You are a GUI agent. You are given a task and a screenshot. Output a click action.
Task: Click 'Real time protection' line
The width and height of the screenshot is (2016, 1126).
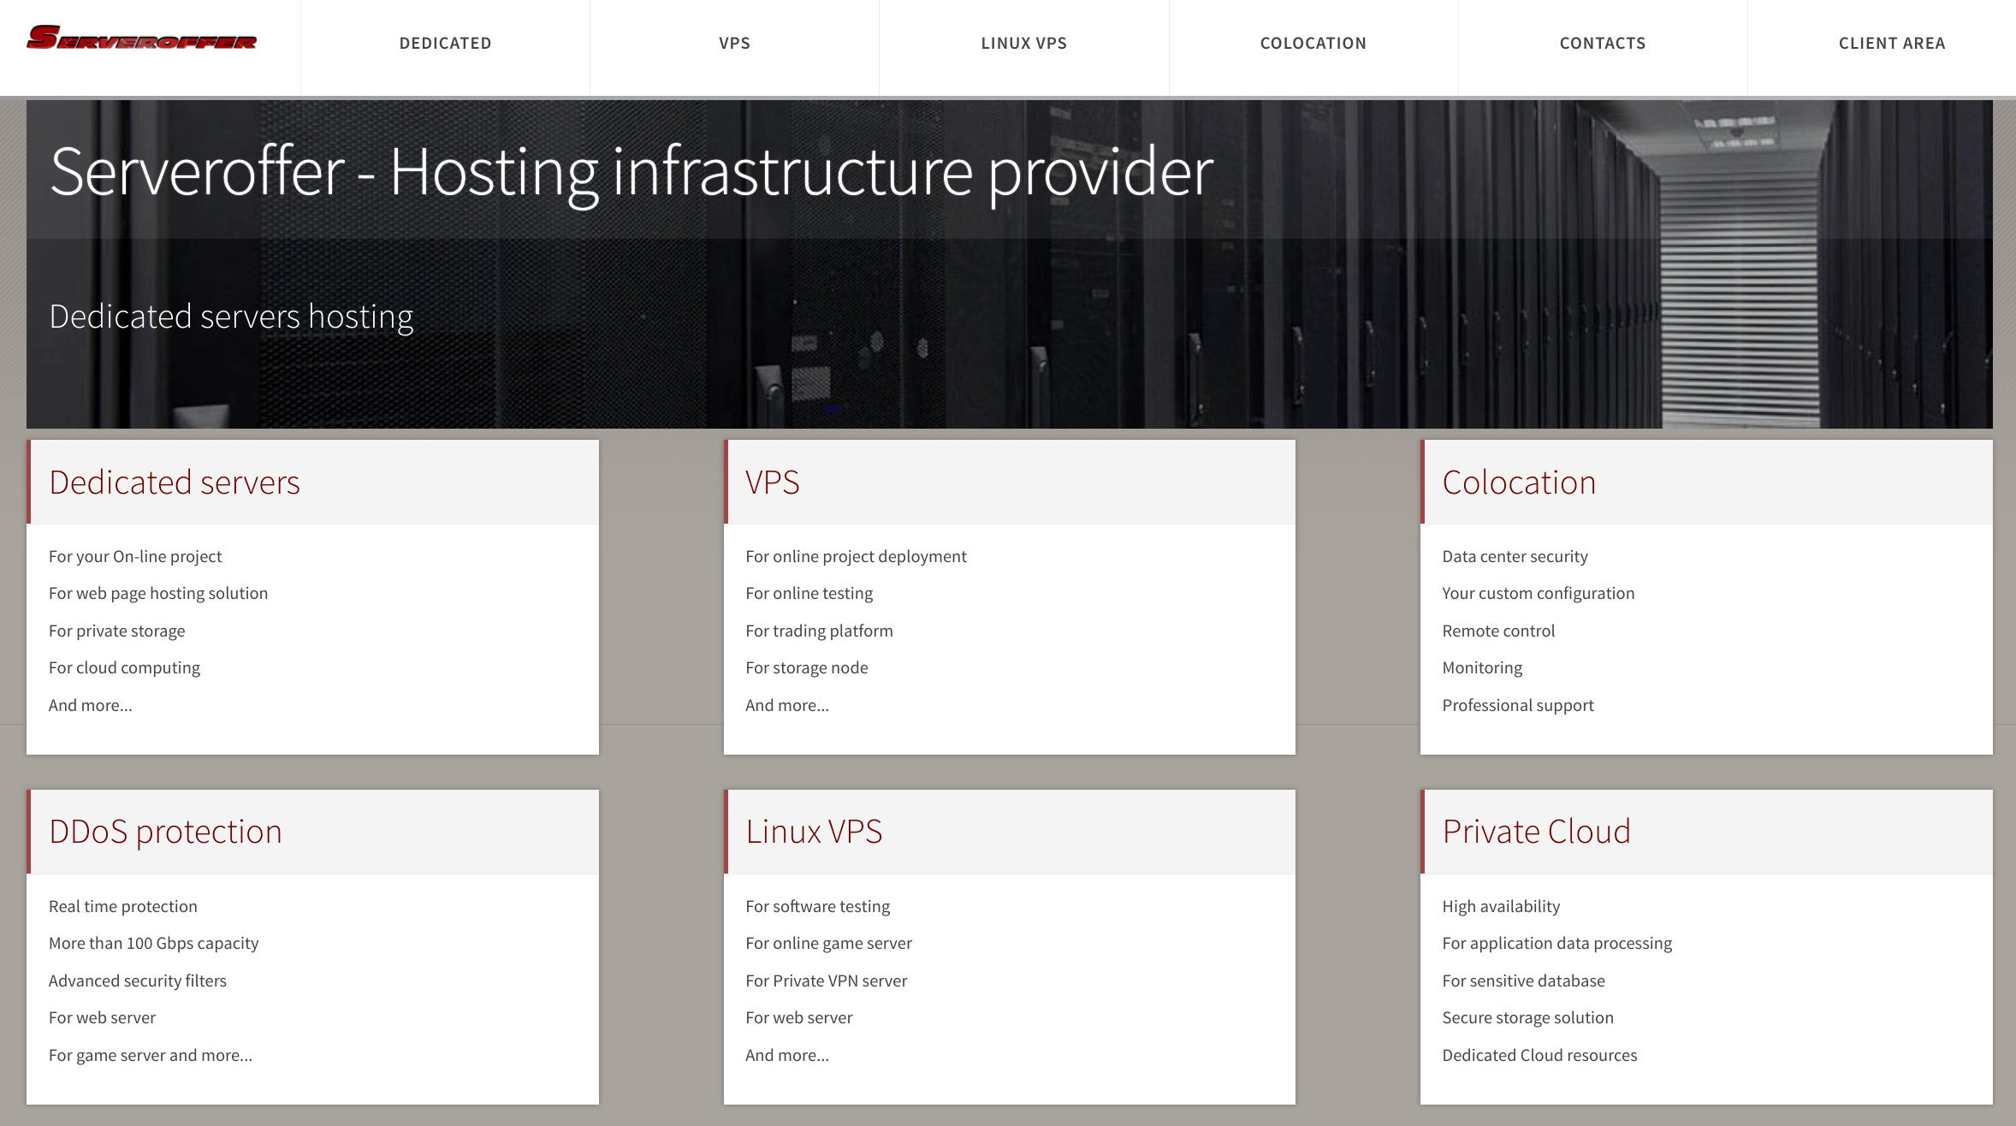coord(123,906)
